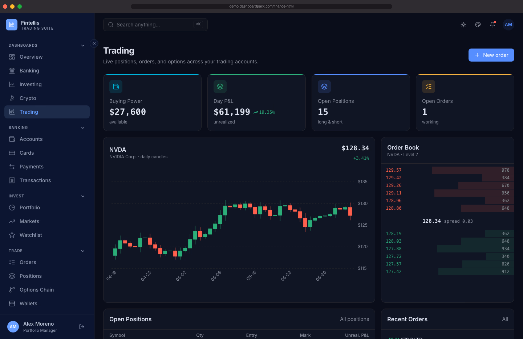The width and height of the screenshot is (523, 339).
Task: Open the All link in Recent Orders
Action: tap(505, 319)
